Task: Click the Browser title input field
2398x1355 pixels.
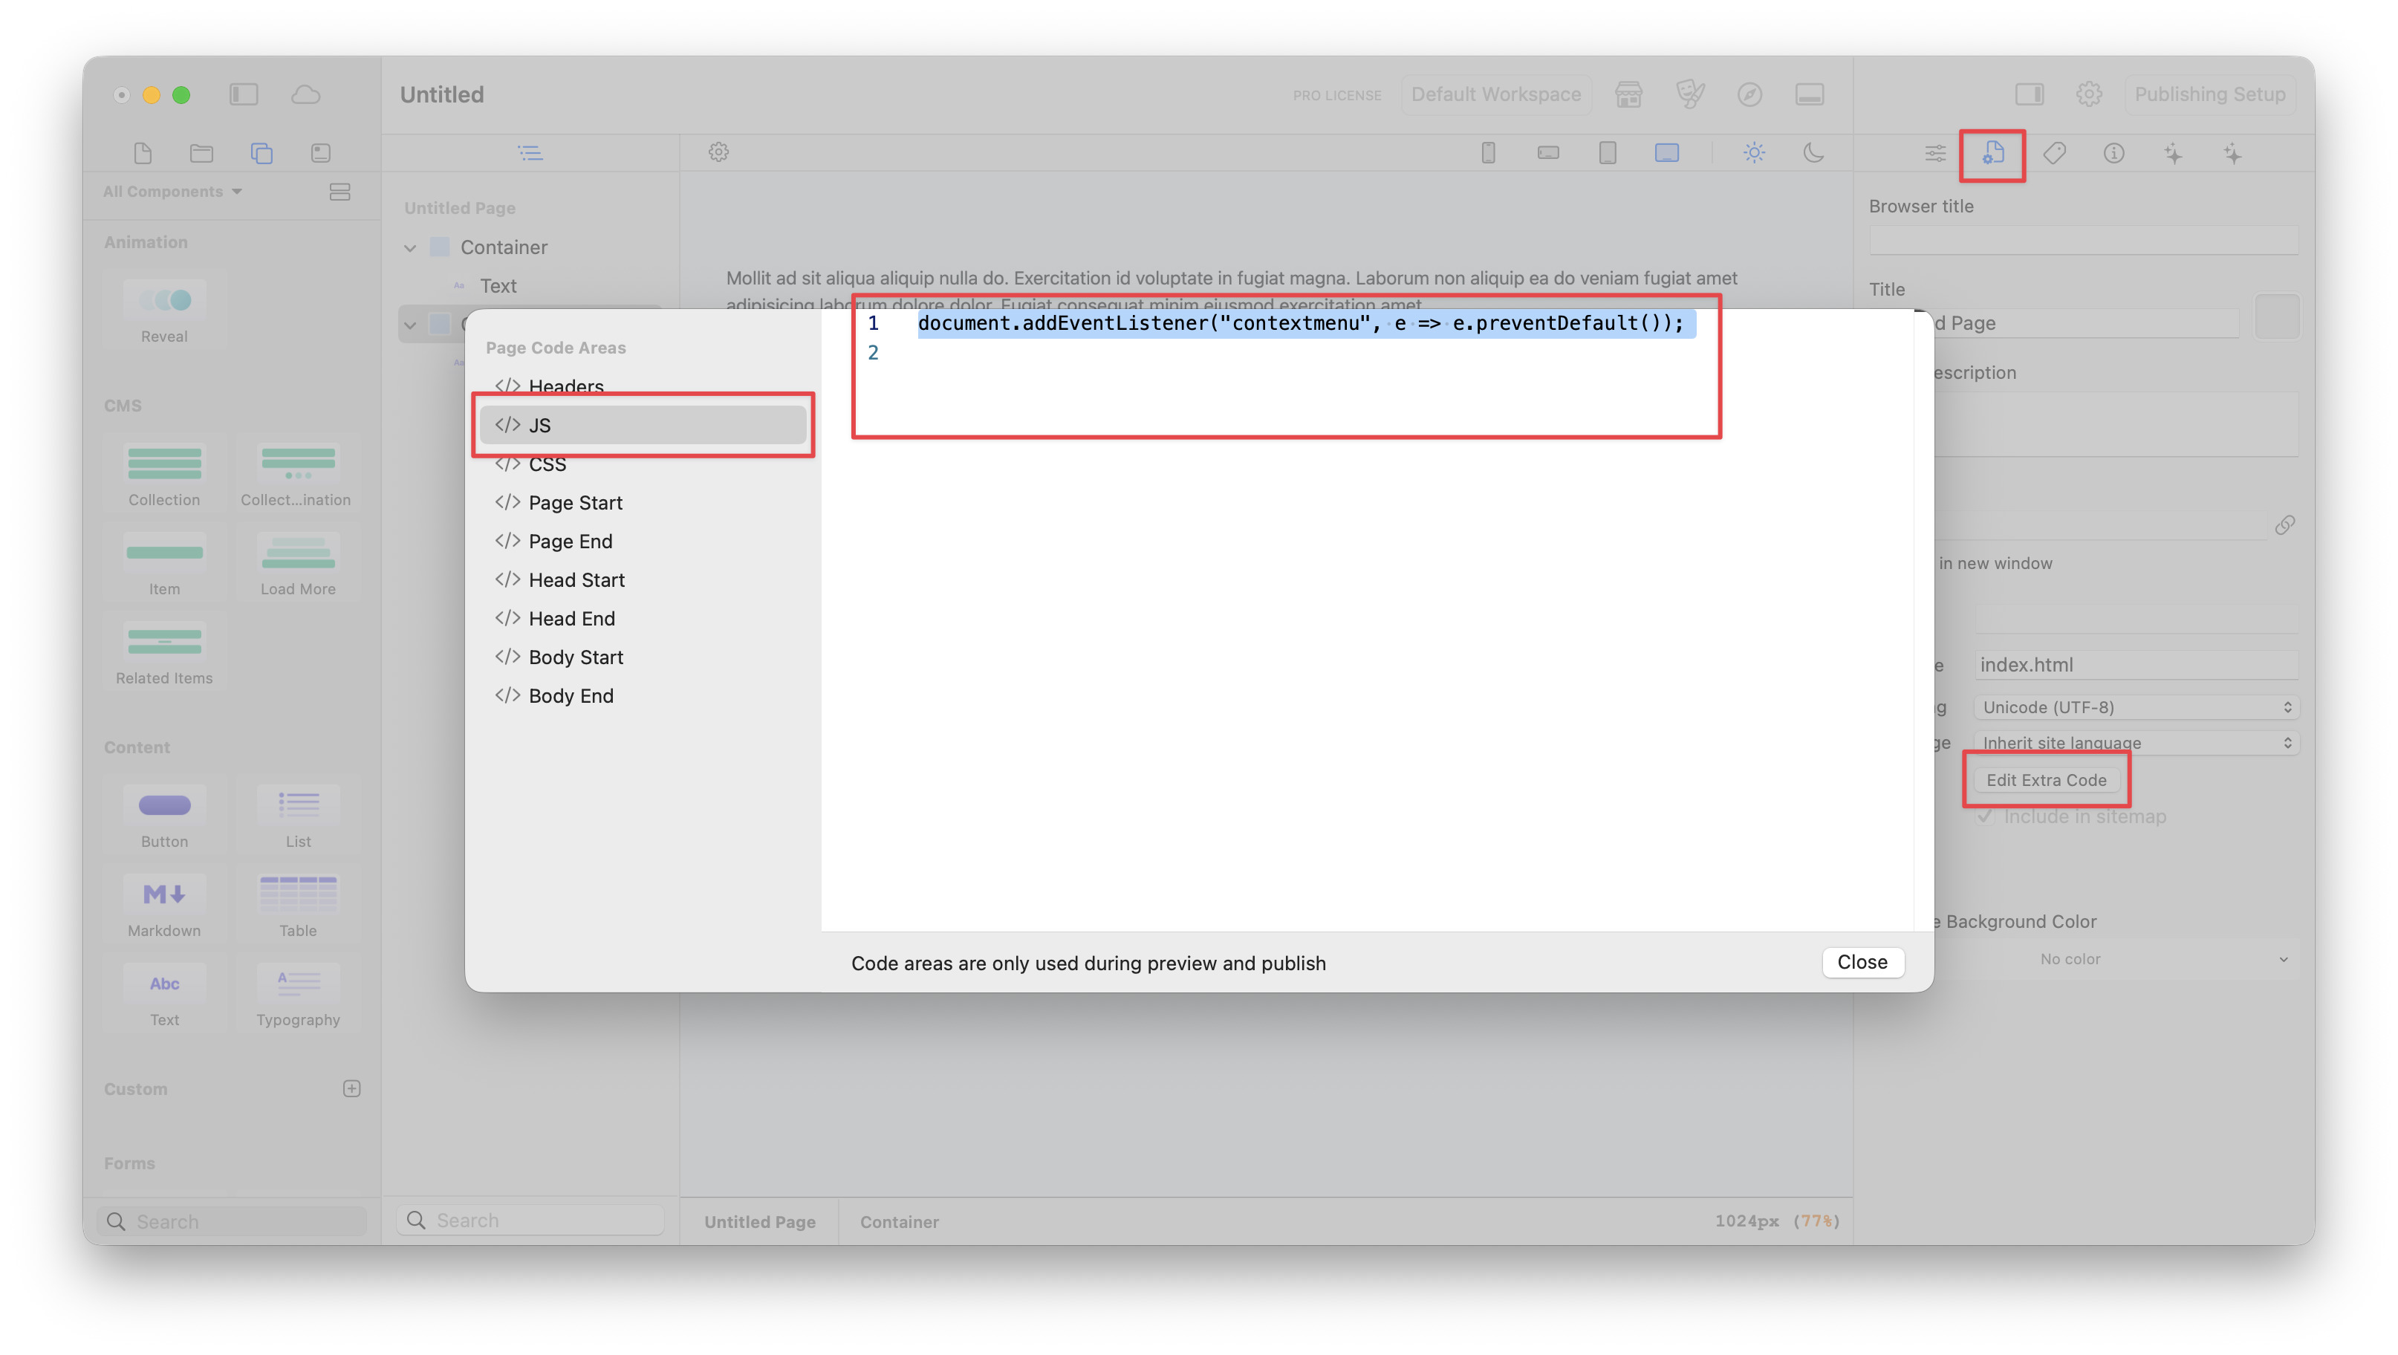Action: pyautogui.click(x=2083, y=241)
